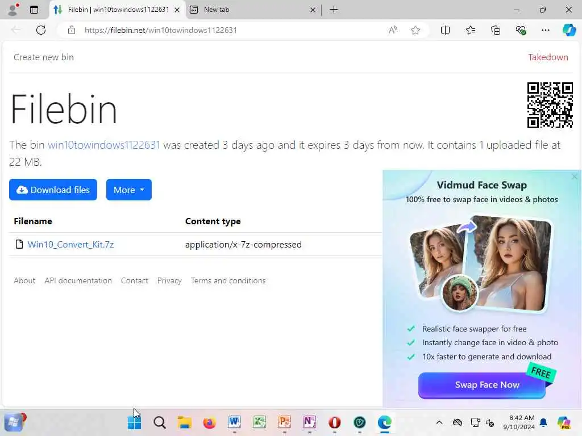Open Firefox from the taskbar
The height and width of the screenshot is (436, 582).
pos(209,422)
